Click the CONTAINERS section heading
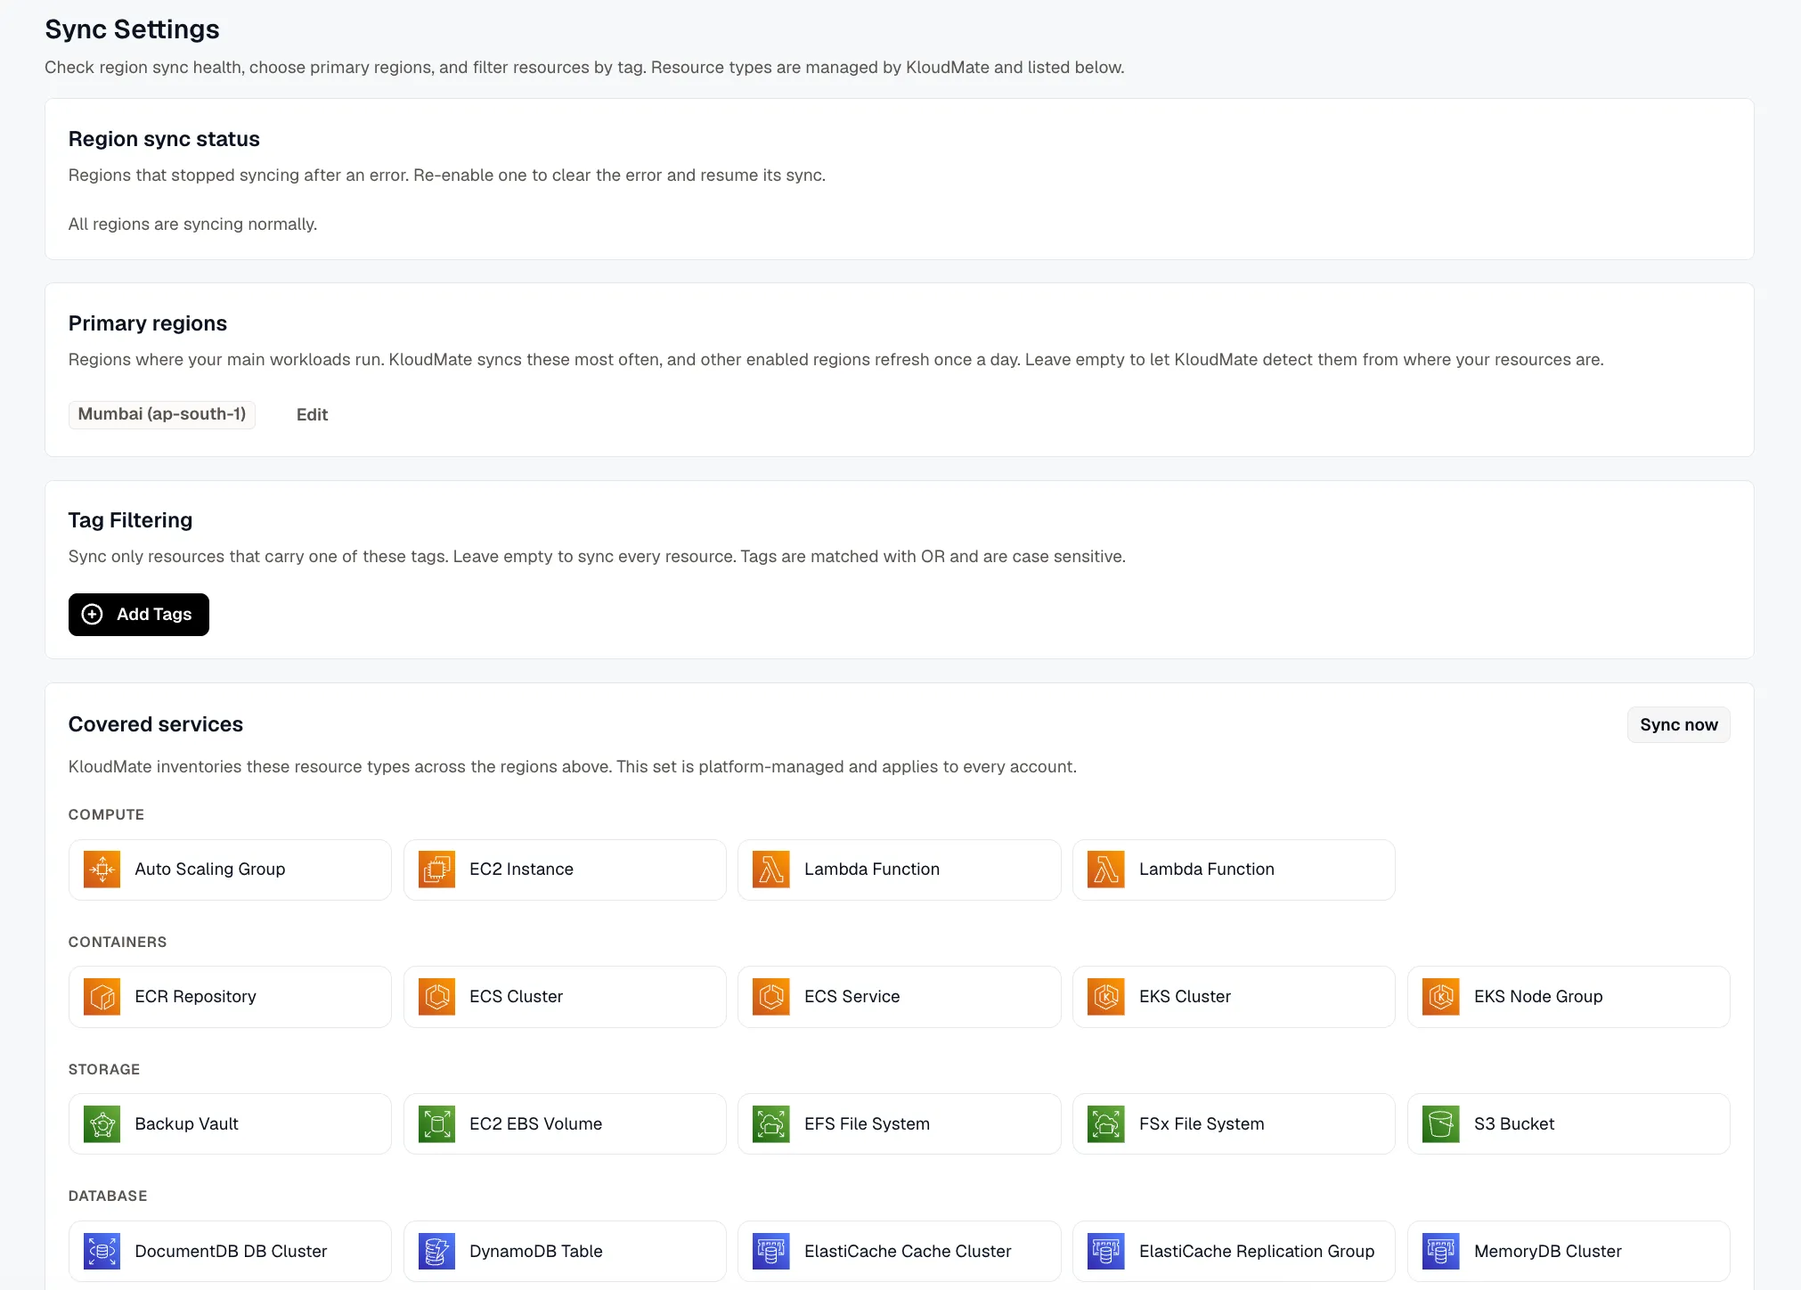The height and width of the screenshot is (1290, 1801). (118, 943)
